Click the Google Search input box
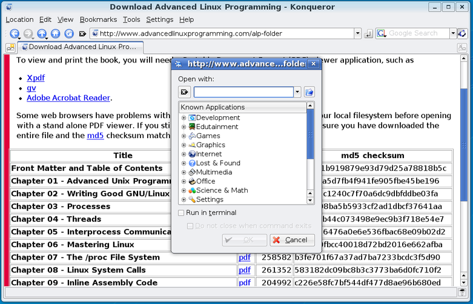 [x=418, y=33]
